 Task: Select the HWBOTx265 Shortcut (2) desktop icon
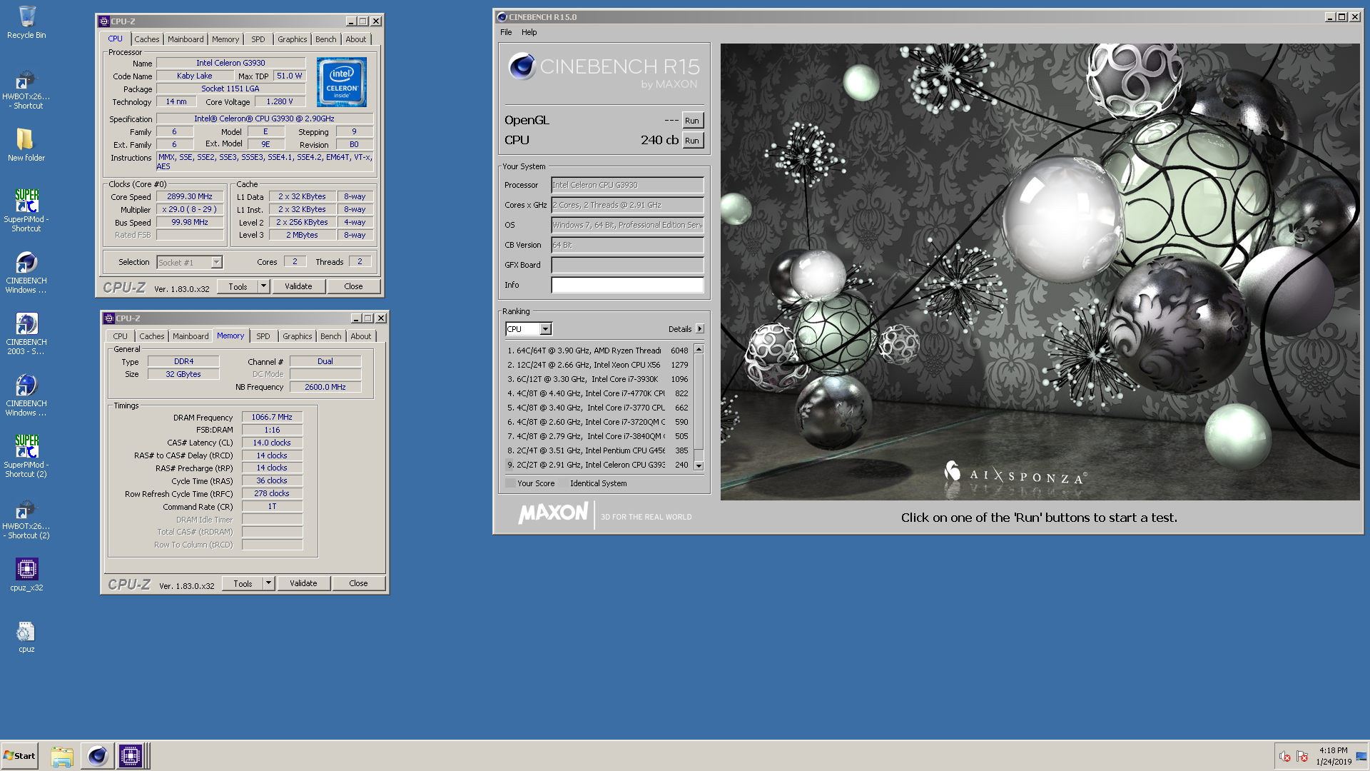[x=26, y=519]
